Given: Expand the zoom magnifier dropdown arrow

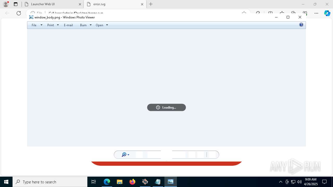Looking at the screenshot, I should [128, 155].
